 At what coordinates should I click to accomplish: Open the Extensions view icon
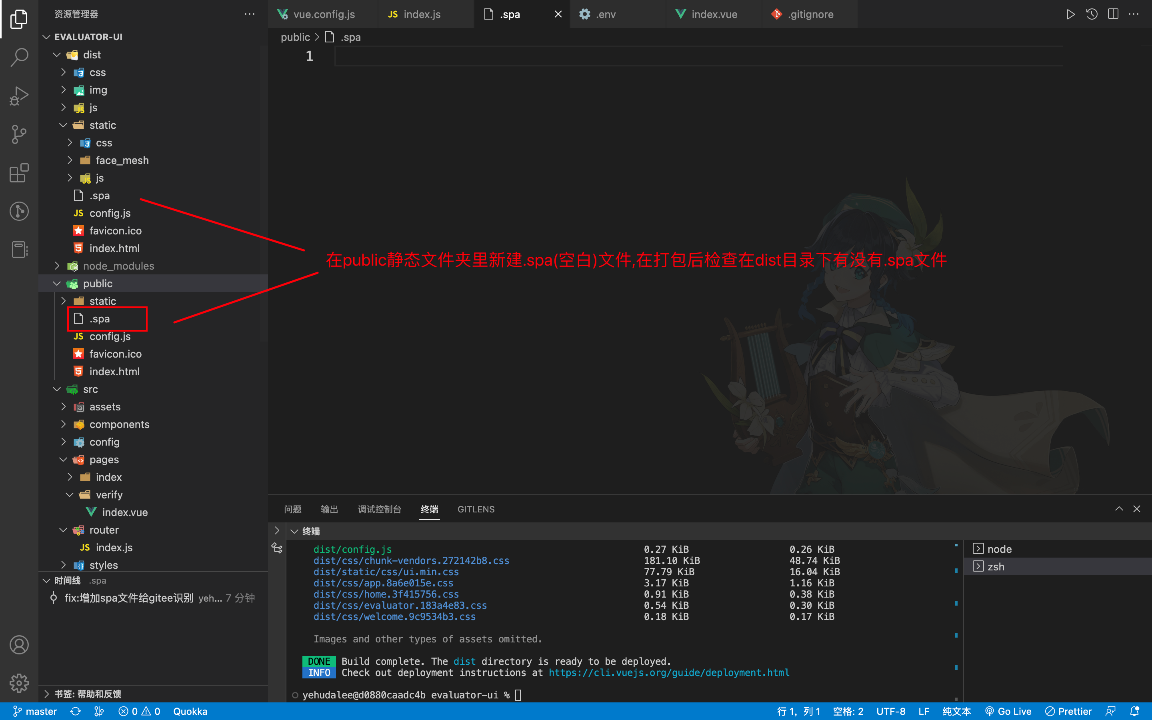point(19,173)
